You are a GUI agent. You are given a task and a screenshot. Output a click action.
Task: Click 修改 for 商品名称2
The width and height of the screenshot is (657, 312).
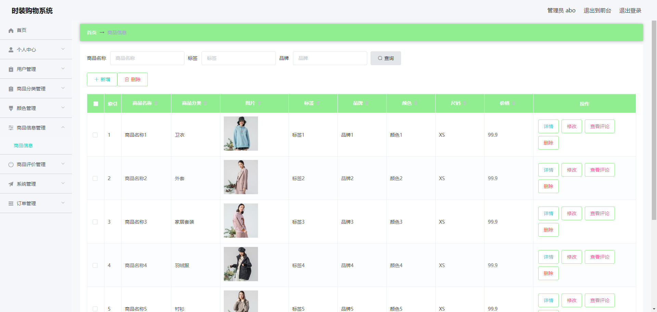(572, 170)
